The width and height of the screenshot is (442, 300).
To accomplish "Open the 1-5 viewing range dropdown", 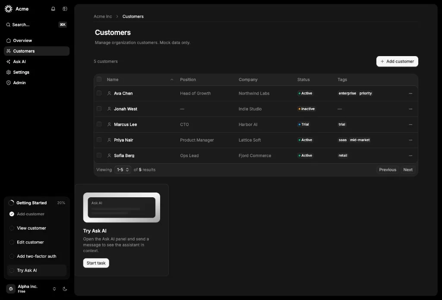I will point(123,170).
